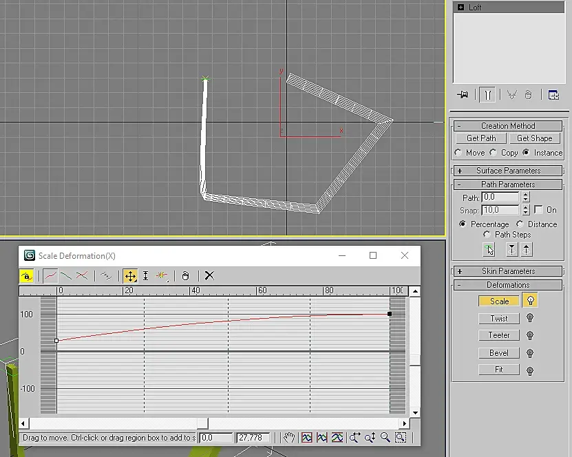
Task: Choose Insert Control Point tool
Action: coord(162,276)
